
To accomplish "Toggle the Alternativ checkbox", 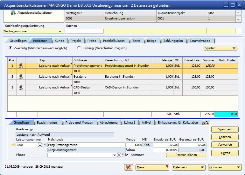I will [127, 155].
